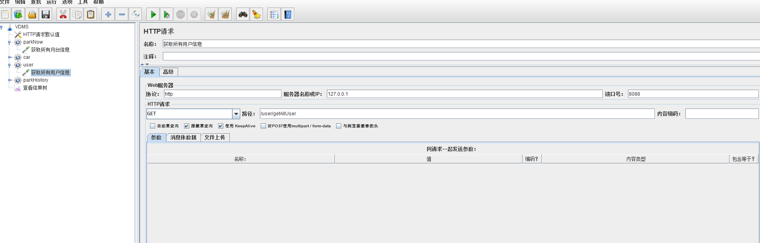Image resolution: width=760 pixels, height=243 pixels.
Task: Start test without pauses icon
Action: [166, 14]
